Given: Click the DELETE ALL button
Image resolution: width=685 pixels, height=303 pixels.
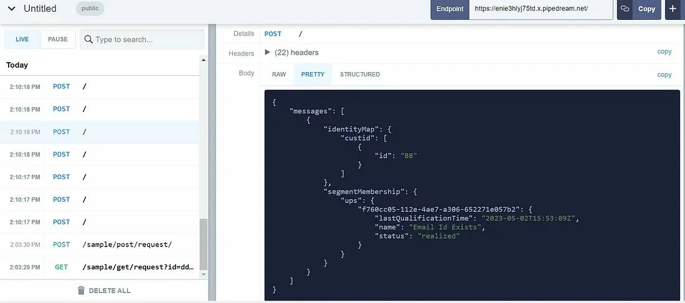Looking at the screenshot, I should [104, 291].
